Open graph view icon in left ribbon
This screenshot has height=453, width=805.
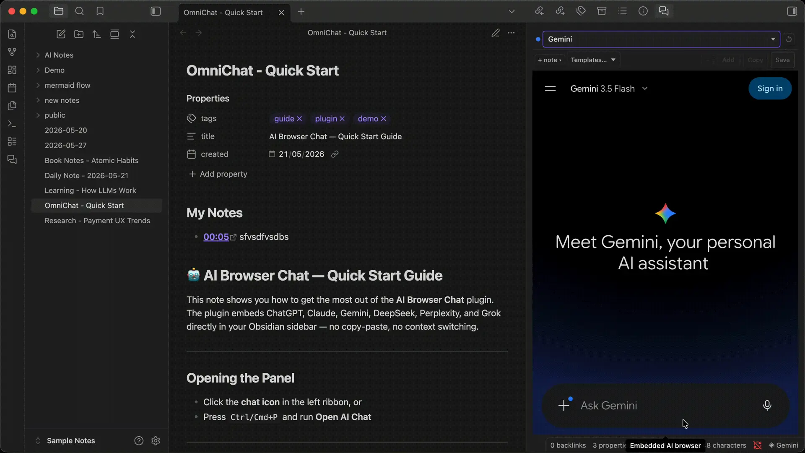click(x=12, y=52)
